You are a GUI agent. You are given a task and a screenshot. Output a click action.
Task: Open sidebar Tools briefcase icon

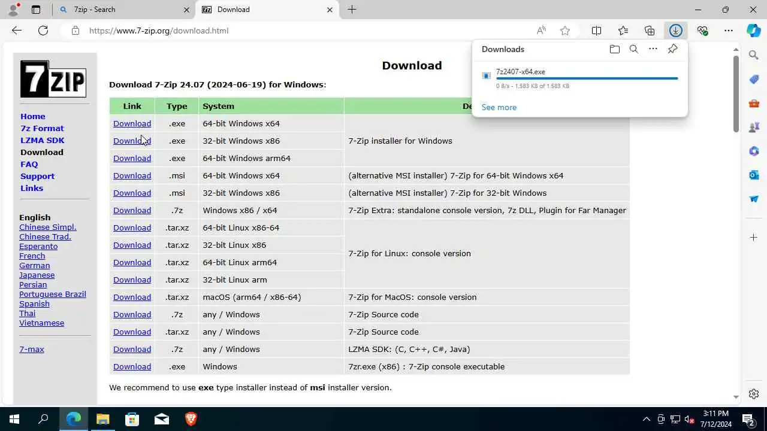(x=754, y=103)
